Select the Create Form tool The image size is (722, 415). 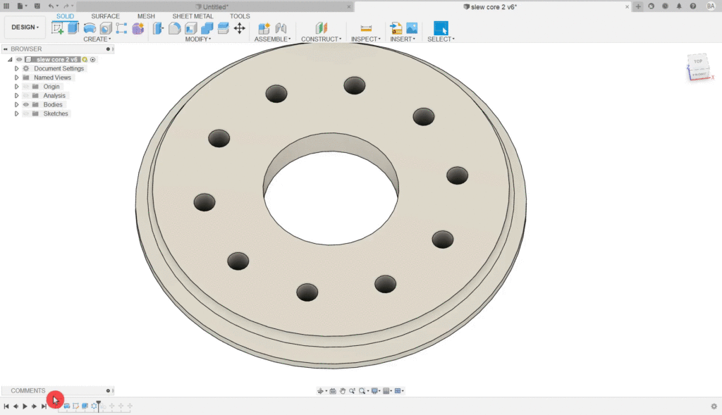[137, 28]
